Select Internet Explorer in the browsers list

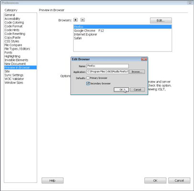coord(122,34)
